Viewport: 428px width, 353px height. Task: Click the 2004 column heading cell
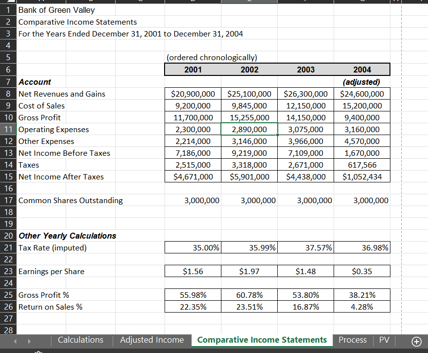pos(362,70)
